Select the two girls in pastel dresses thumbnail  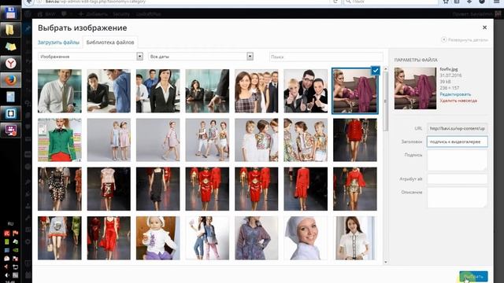coord(109,140)
